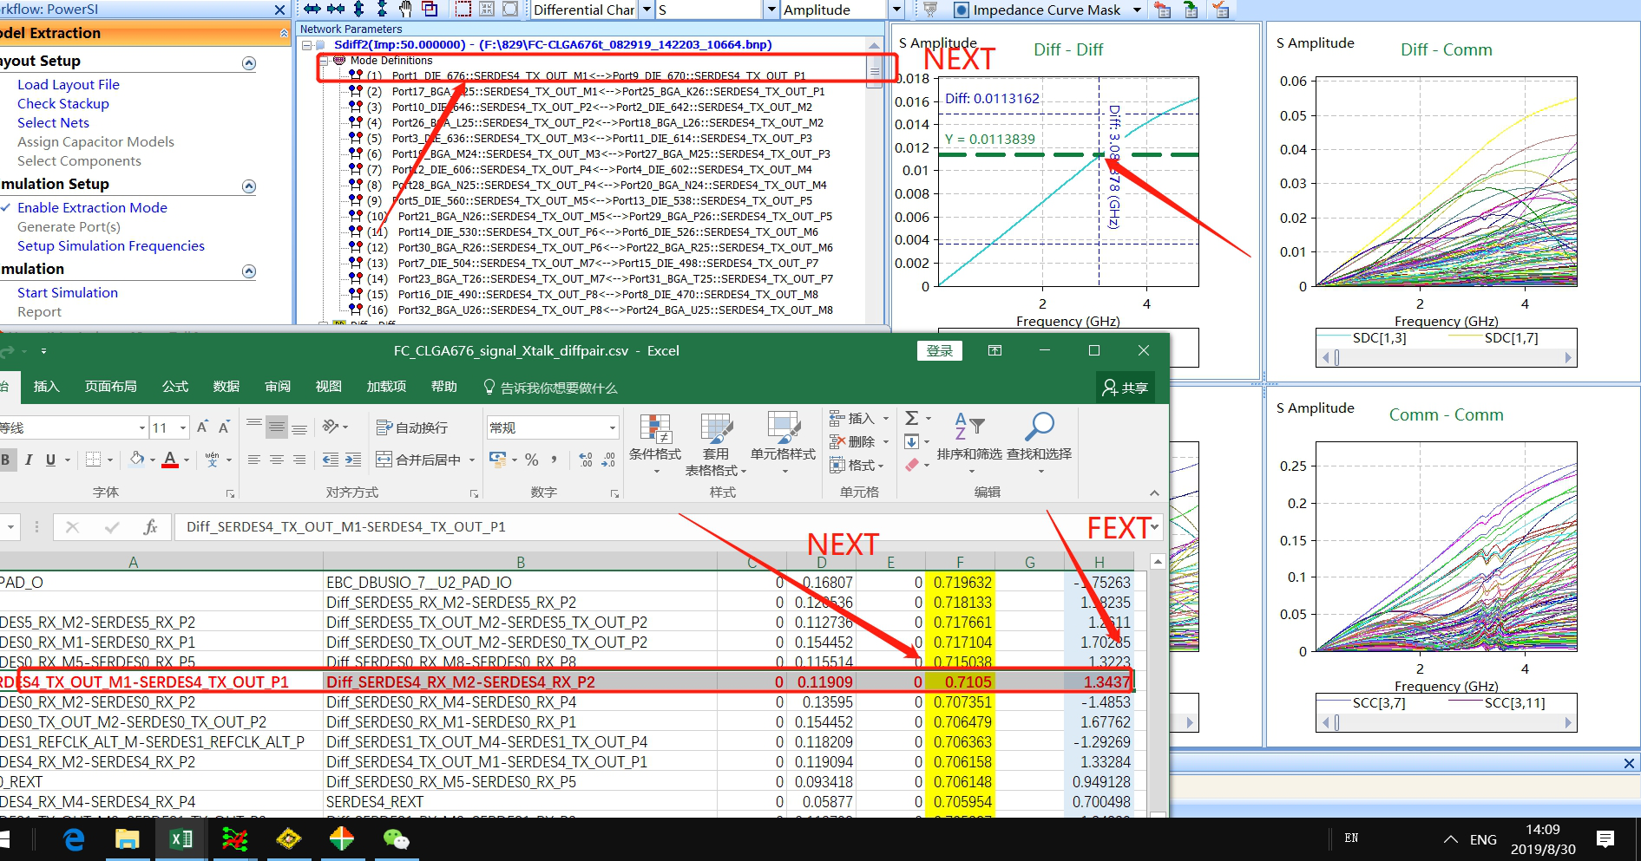Click the fx insert function icon
The image size is (1641, 861).
pyautogui.click(x=150, y=526)
